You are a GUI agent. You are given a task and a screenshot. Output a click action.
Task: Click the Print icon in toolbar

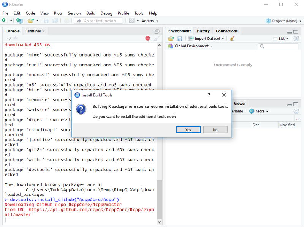click(66, 21)
